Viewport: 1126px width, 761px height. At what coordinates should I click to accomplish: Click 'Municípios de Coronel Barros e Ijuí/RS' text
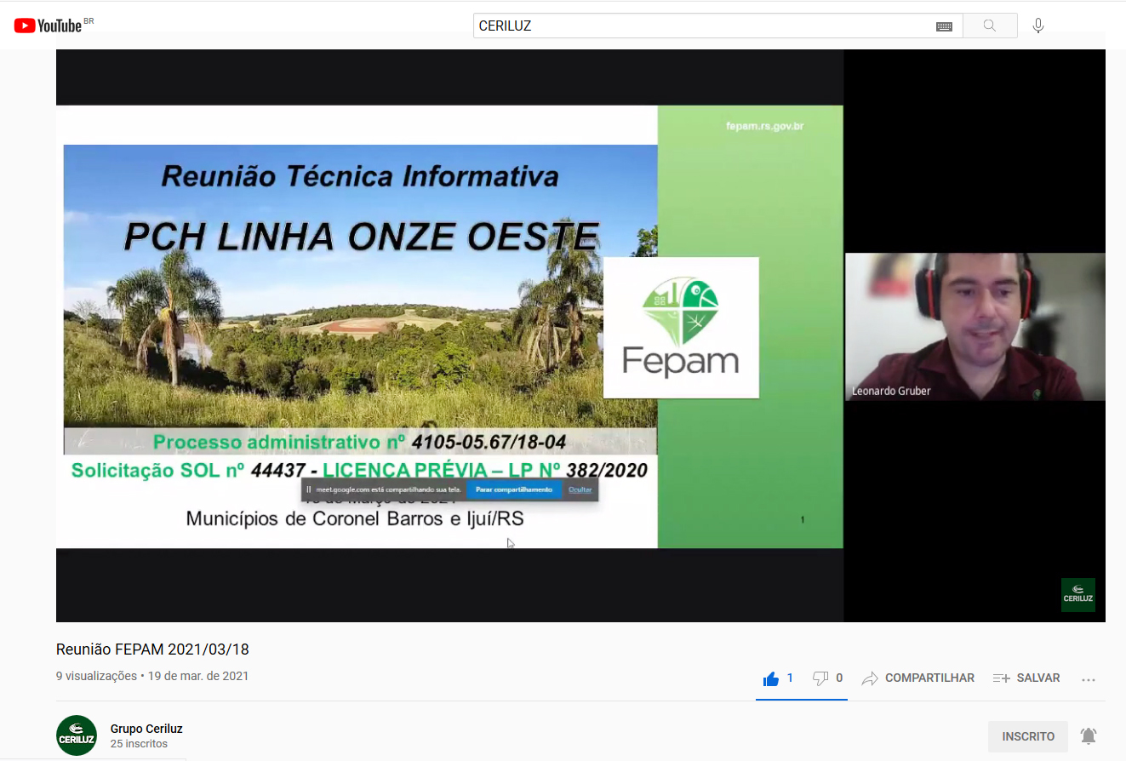click(355, 518)
